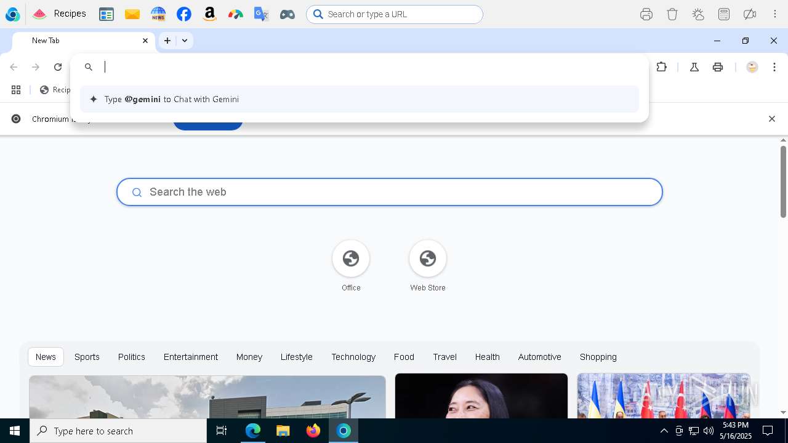Switch to the Technology news tab
788x443 pixels.
click(353, 357)
